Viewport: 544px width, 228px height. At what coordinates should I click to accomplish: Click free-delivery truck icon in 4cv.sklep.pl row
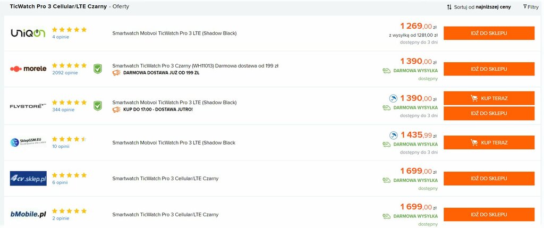click(x=387, y=181)
